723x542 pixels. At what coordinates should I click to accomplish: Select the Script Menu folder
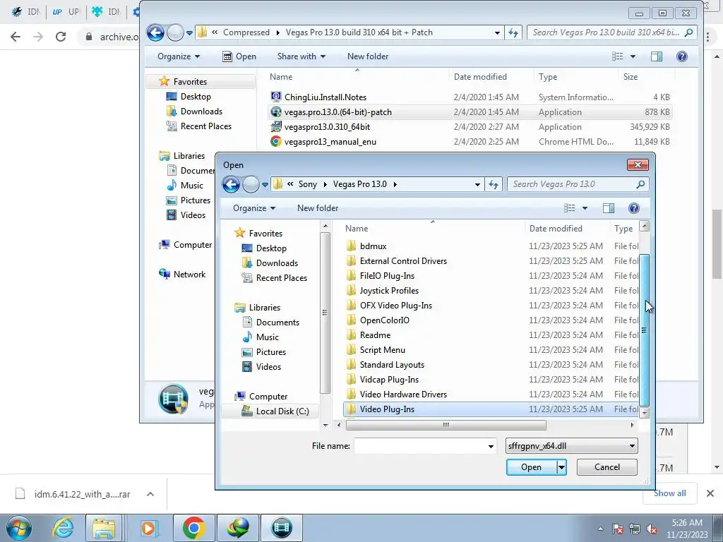point(382,350)
